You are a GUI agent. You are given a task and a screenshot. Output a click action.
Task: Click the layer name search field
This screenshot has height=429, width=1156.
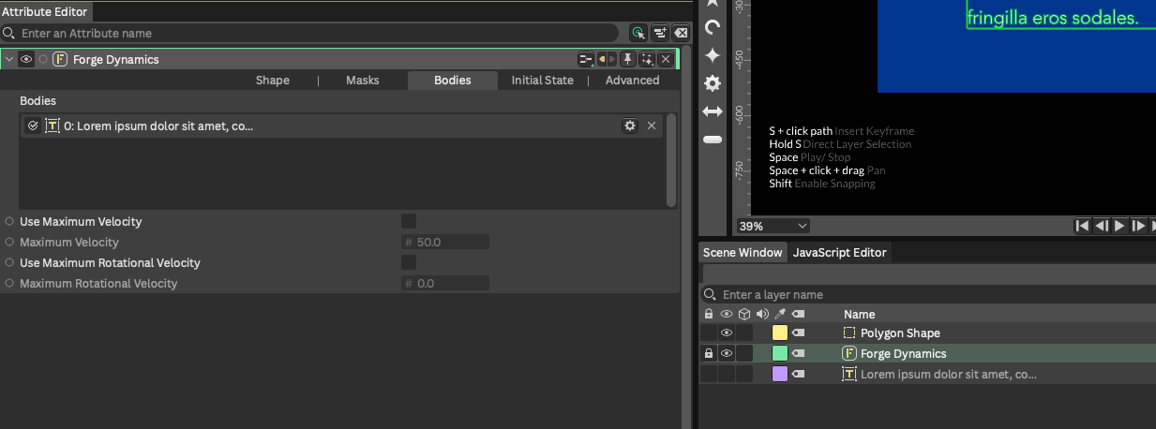click(x=928, y=294)
